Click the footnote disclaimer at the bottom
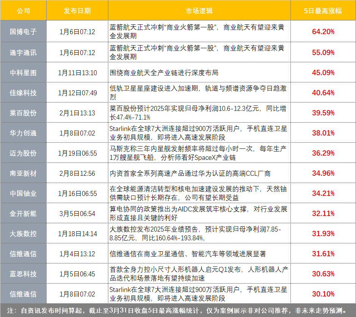The width and height of the screenshot is (356, 317). [x=178, y=310]
